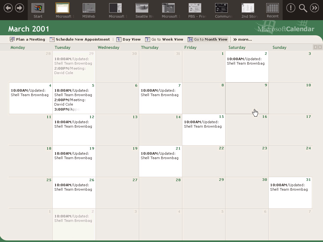Open the Shell Team Brownbag event on Thursday 21

point(160,156)
